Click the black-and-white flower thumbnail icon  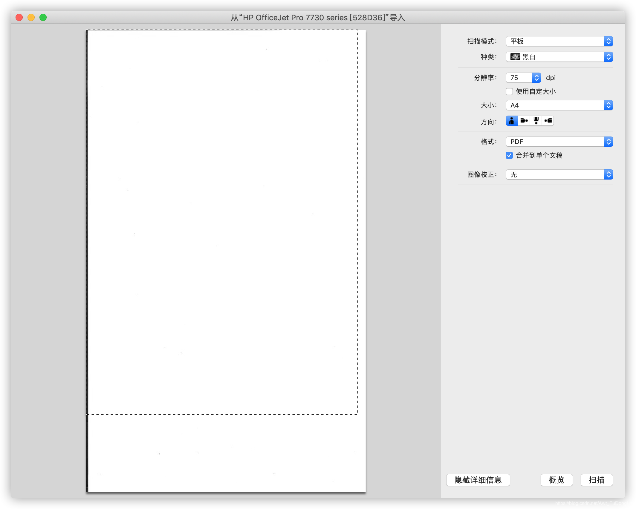pos(515,57)
